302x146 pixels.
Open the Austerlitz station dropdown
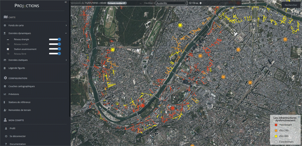(171, 3)
